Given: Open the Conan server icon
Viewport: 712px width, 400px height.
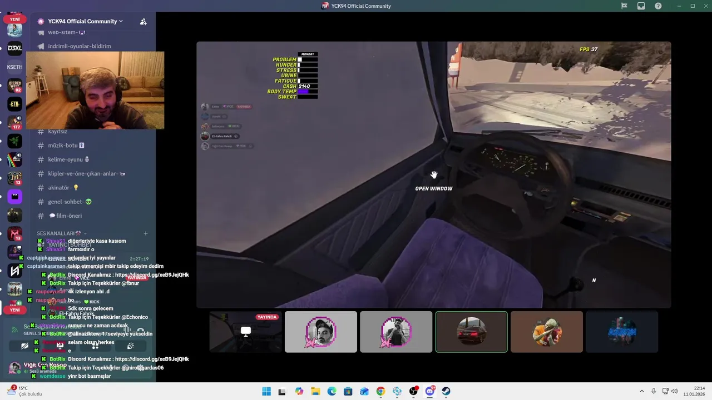Looking at the screenshot, I should 15,289.
